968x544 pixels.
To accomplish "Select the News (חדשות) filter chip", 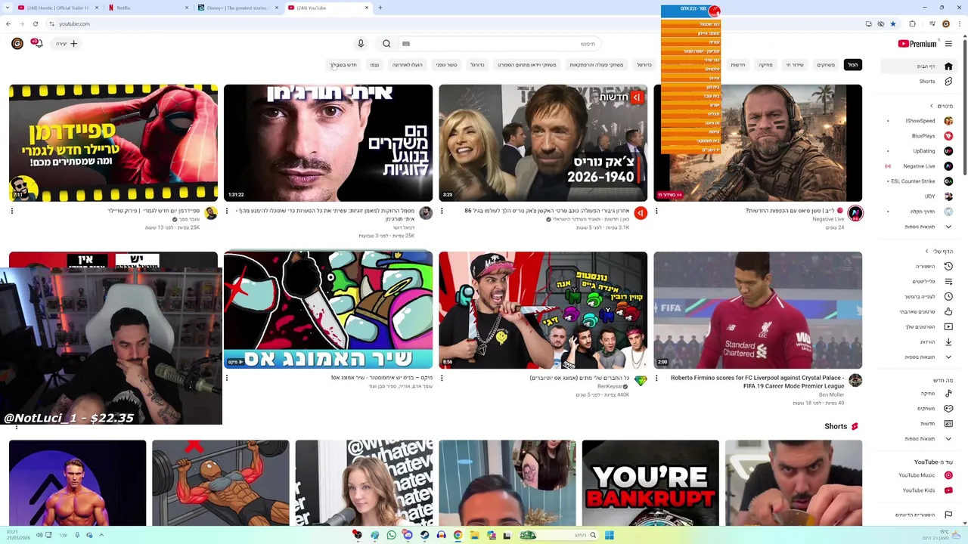I will click(x=737, y=65).
